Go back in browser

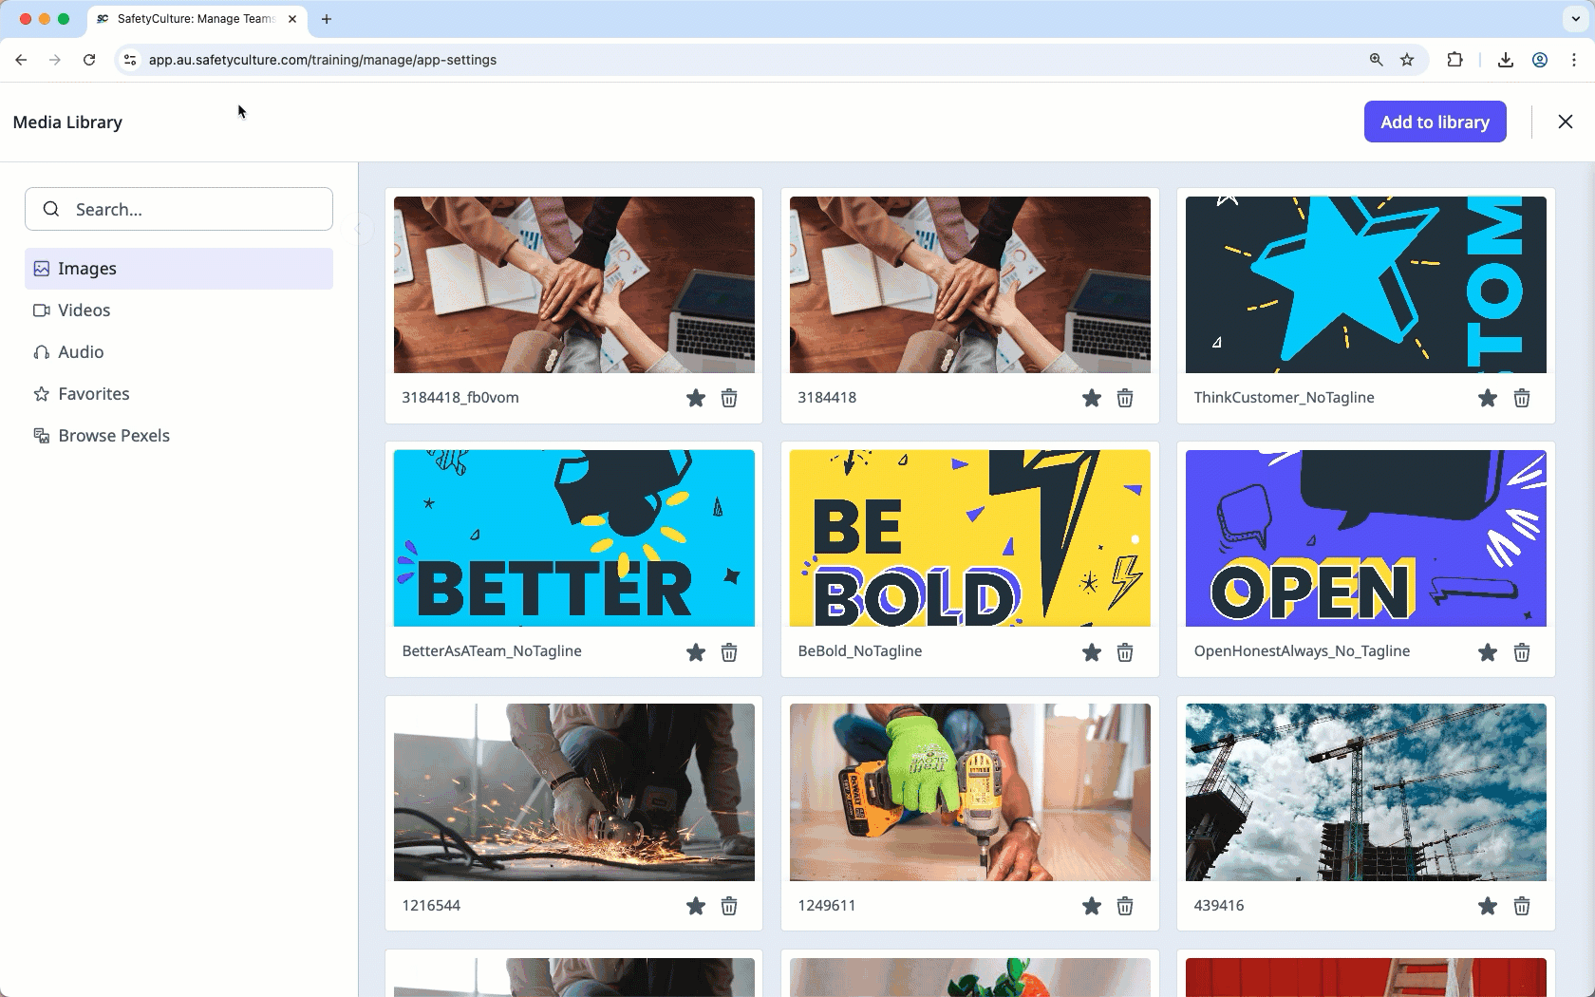click(21, 60)
